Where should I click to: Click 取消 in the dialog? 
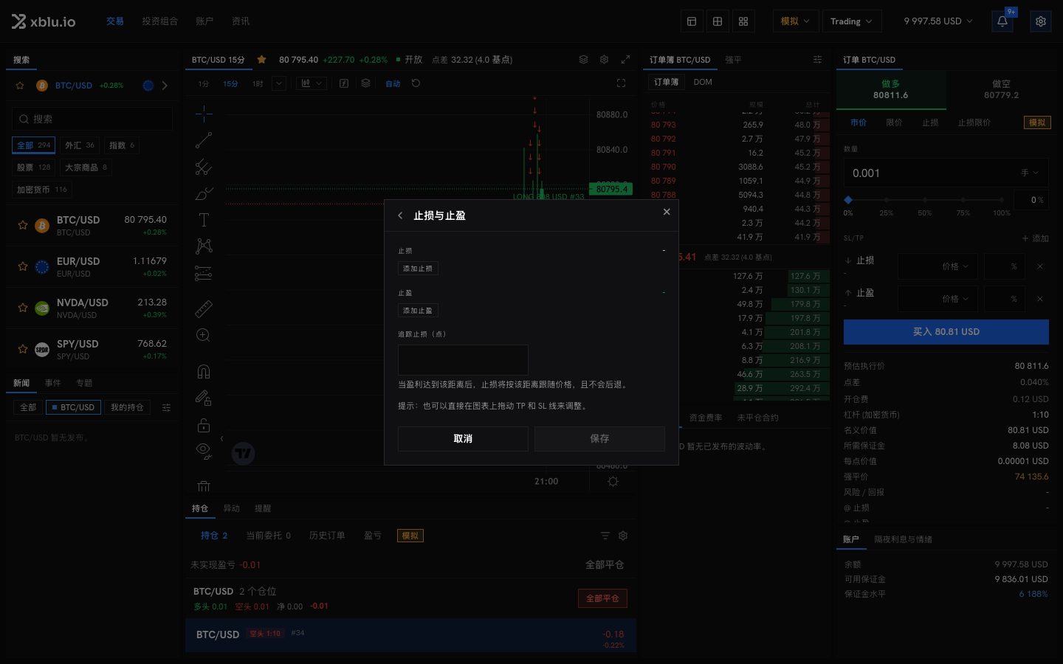click(463, 439)
